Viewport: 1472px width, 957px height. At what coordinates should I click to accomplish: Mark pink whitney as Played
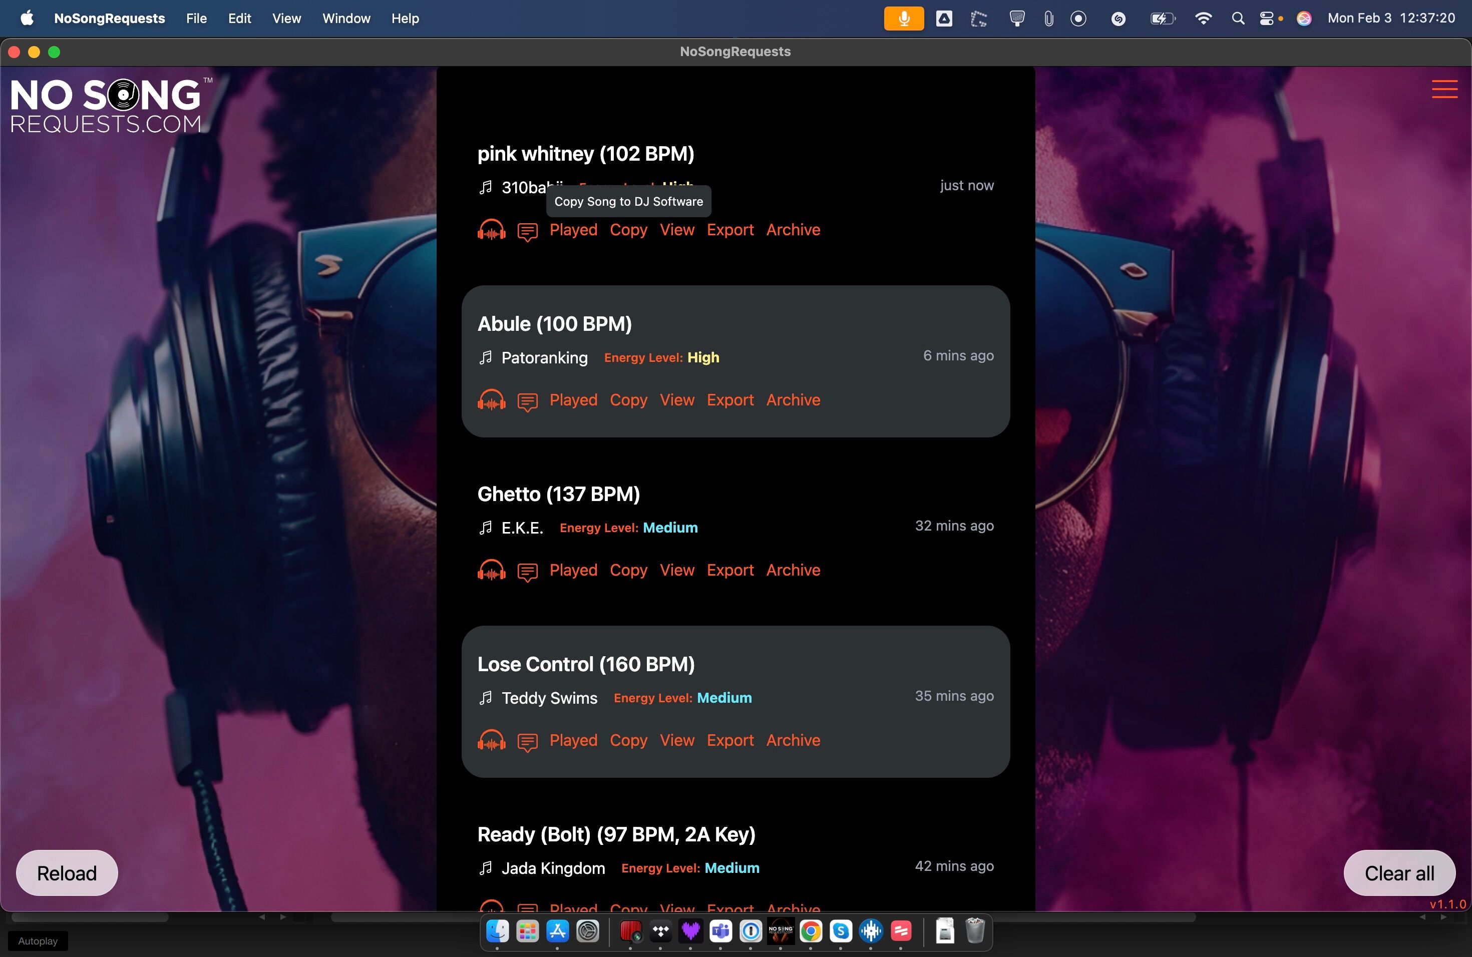[x=573, y=230]
